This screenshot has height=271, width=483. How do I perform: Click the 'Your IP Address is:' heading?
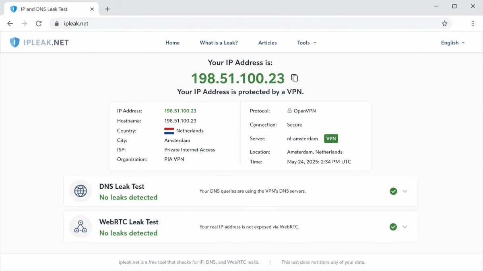coord(240,63)
